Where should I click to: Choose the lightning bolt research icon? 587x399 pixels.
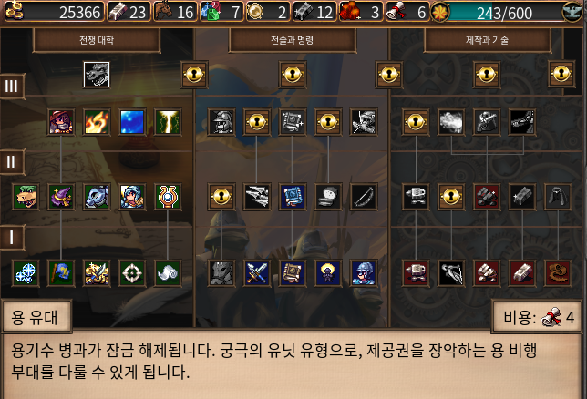click(x=168, y=122)
